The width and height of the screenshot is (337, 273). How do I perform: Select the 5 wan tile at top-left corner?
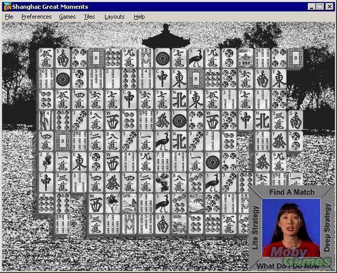[46, 58]
